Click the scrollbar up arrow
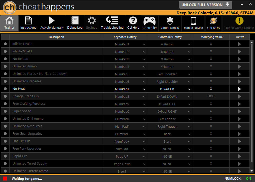255x182 pixels. pyautogui.click(x=251, y=42)
